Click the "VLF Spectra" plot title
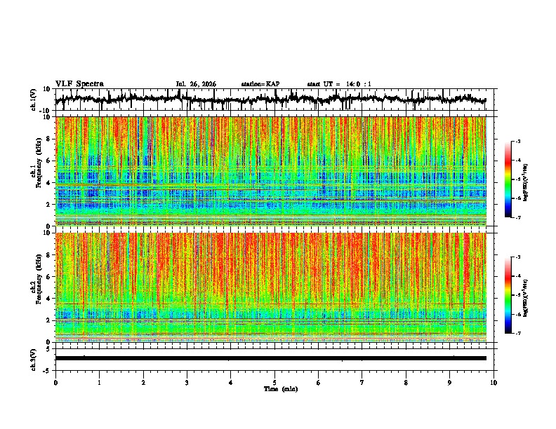The height and width of the screenshot is (429, 556). click(79, 84)
